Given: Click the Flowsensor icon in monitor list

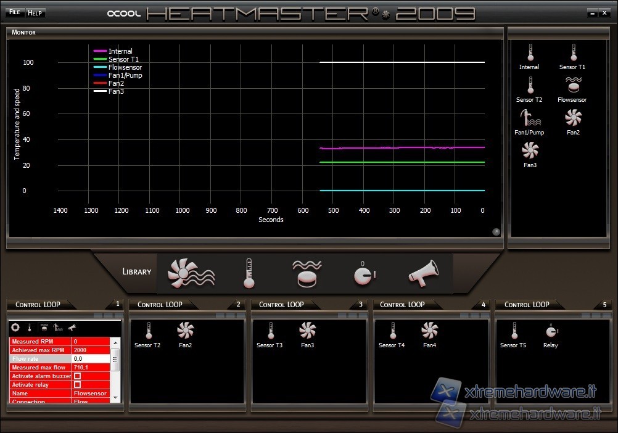Looking at the screenshot, I should coord(572,86).
